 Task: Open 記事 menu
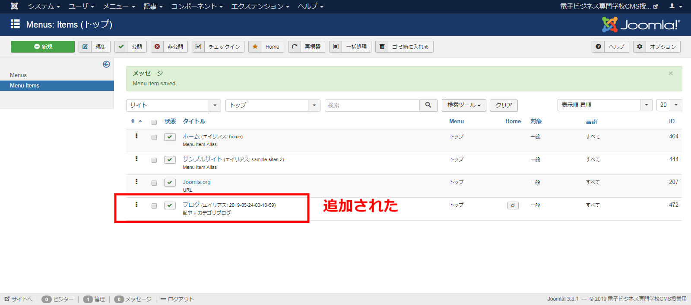[153, 6]
